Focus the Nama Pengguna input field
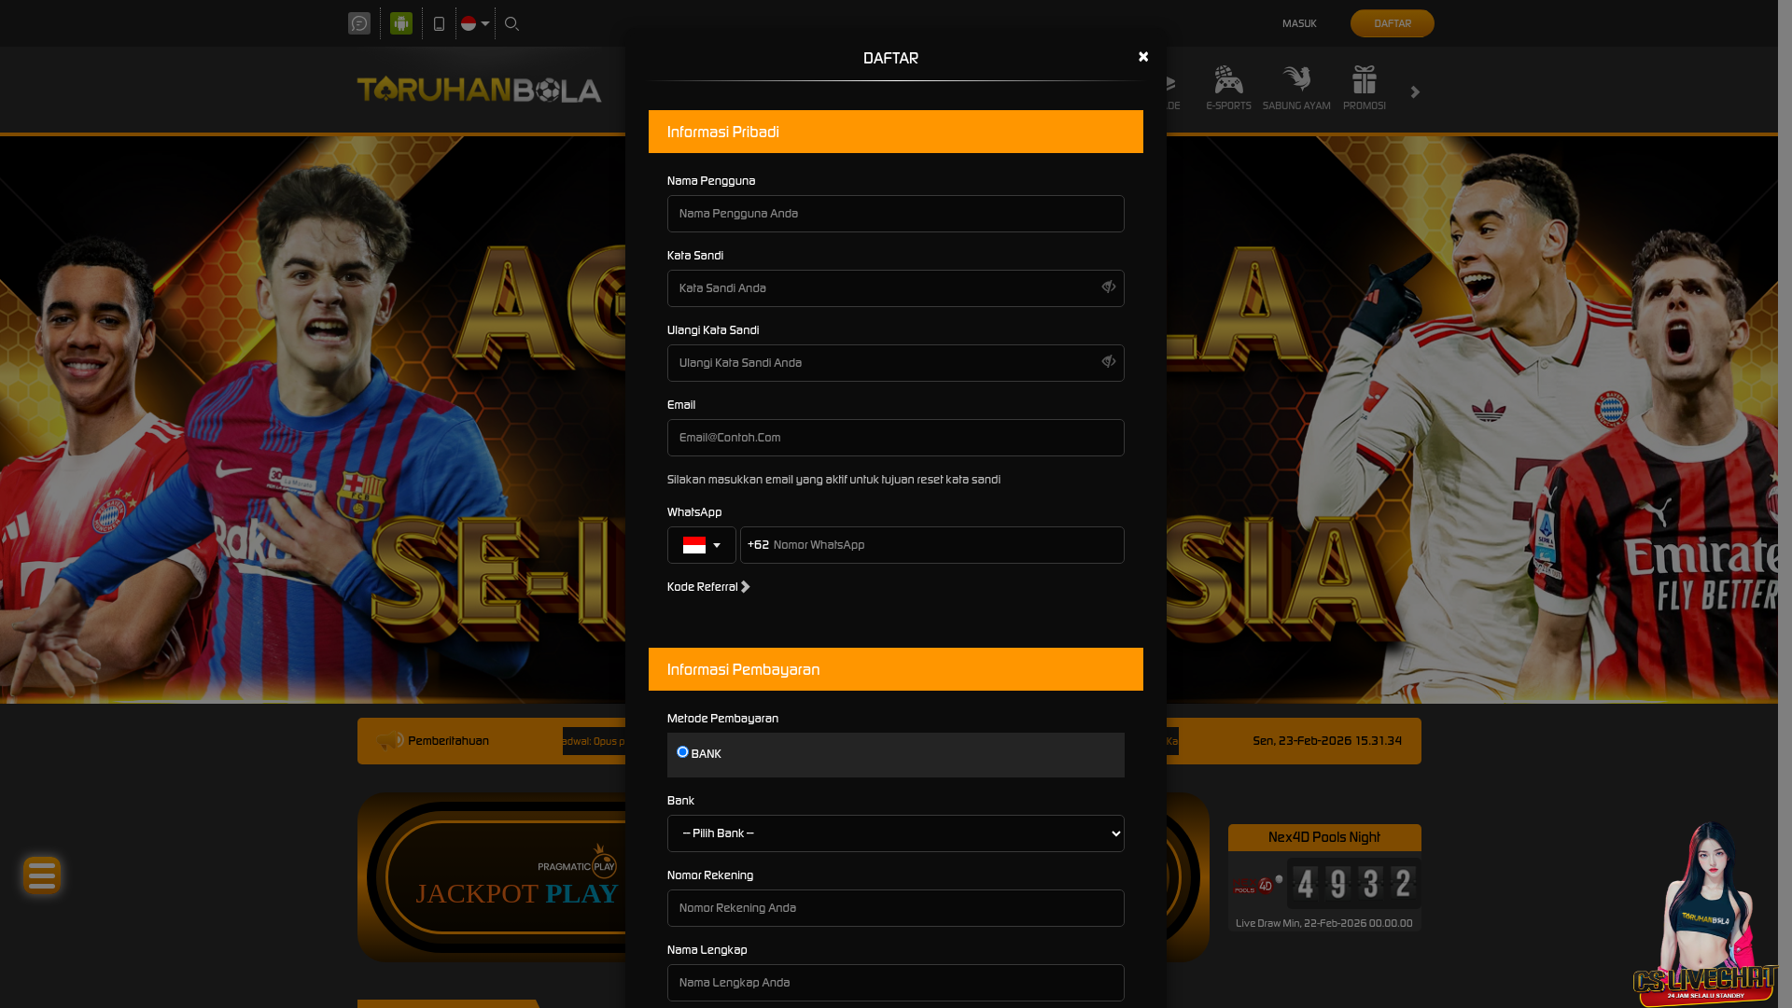This screenshot has width=1792, height=1008. (x=896, y=214)
